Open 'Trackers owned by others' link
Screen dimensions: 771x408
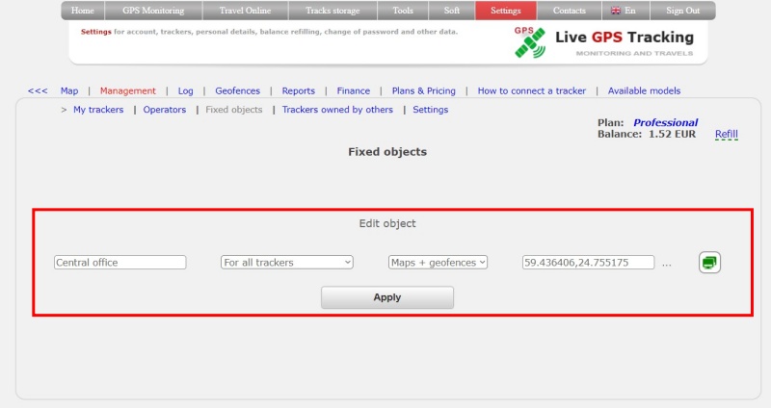pyautogui.click(x=337, y=110)
